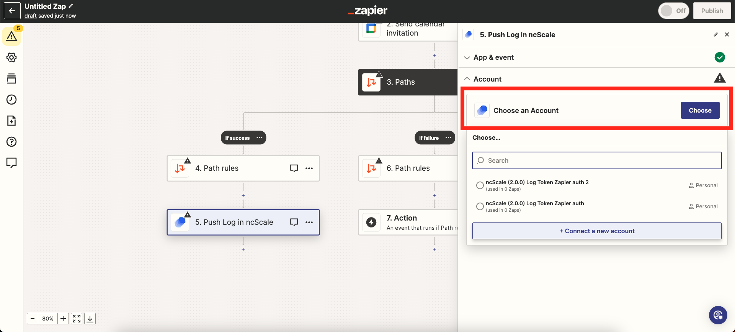Add a step below 7. Action
735x332 pixels.
click(x=434, y=249)
